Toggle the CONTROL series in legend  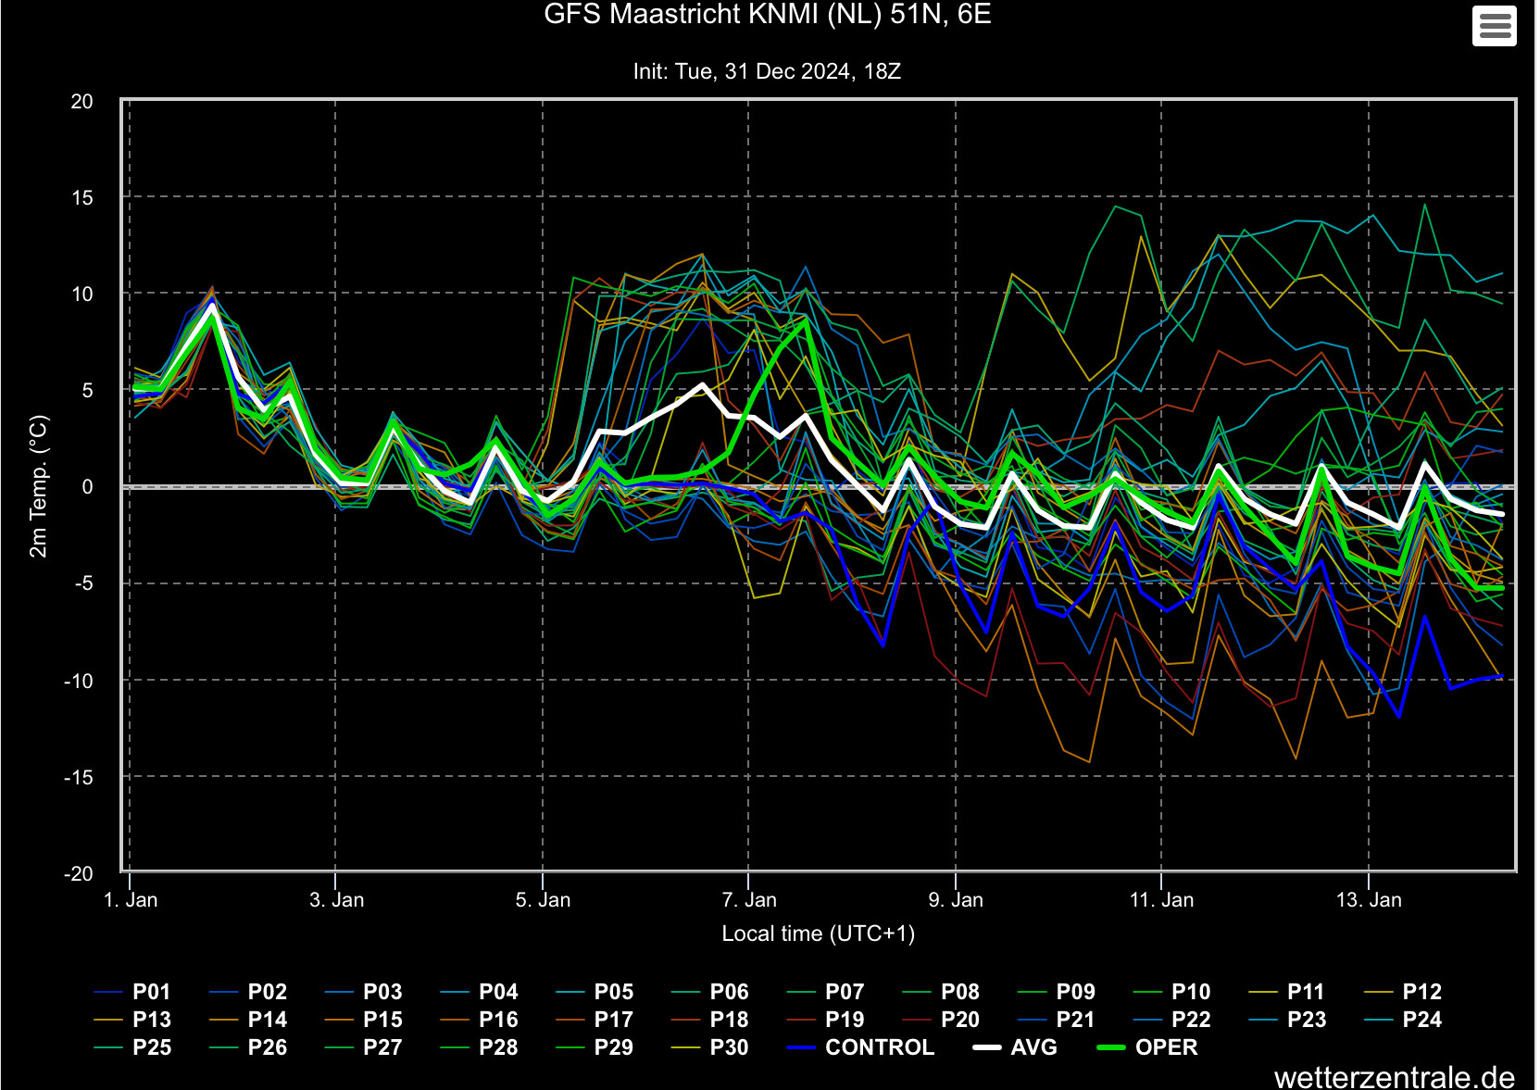860,1047
